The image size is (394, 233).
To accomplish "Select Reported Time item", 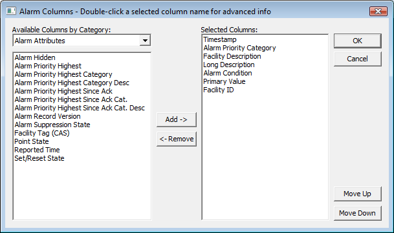I will pyautogui.click(x=37, y=150).
